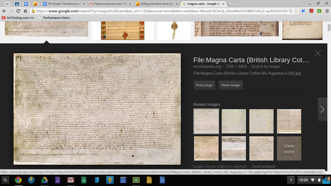Viewport: 331px width, 186px height.
Task: Launch Chrome from the shelf
Action: 18,180
